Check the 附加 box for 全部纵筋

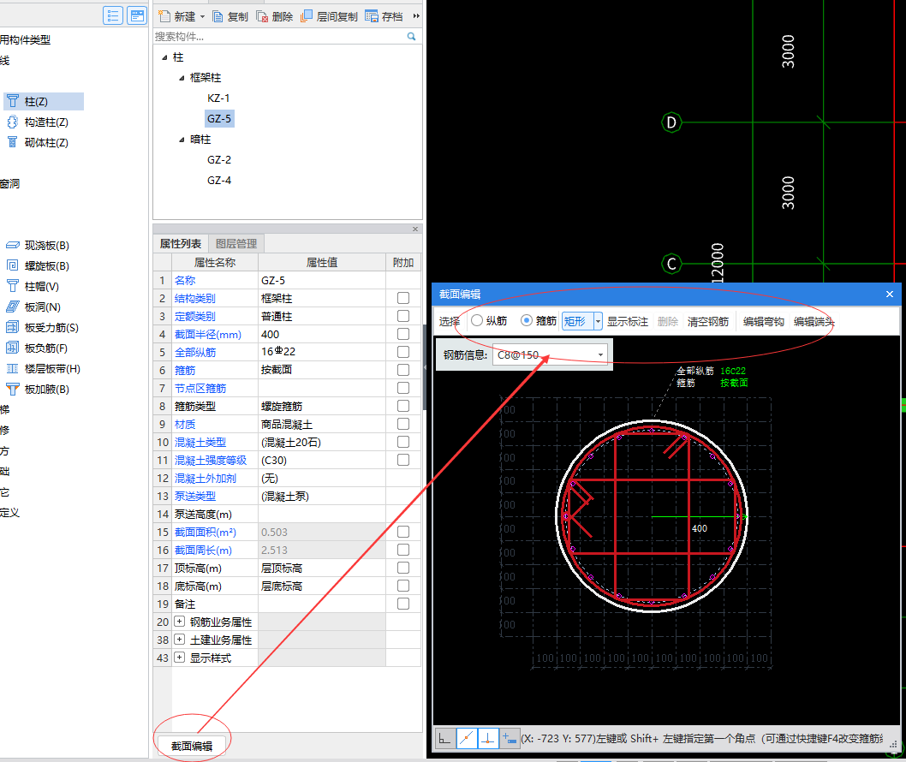coord(403,352)
